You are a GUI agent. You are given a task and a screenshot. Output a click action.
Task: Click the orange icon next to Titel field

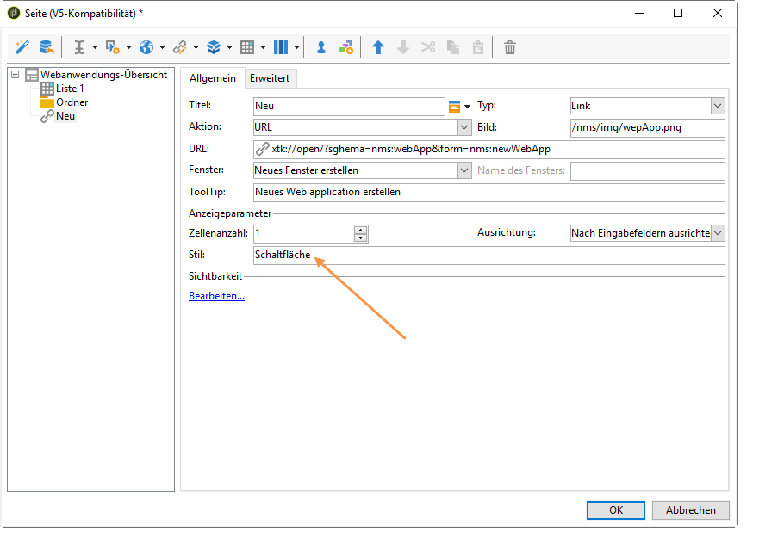[x=454, y=107]
